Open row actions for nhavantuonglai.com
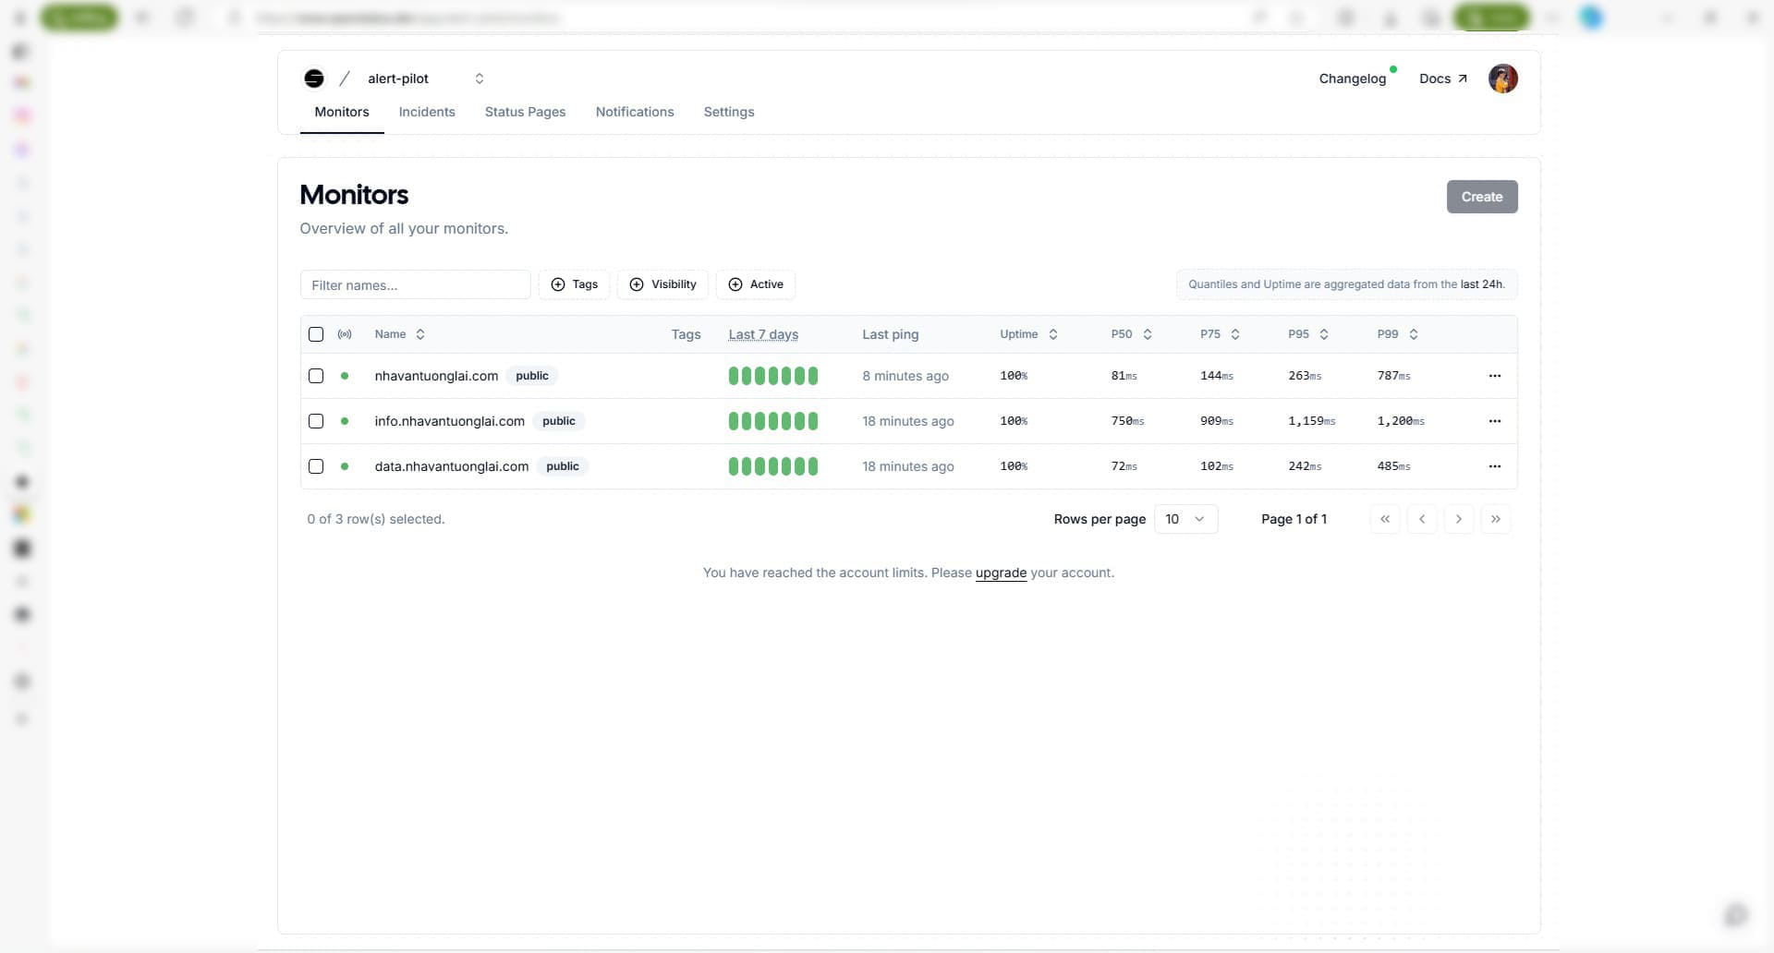The image size is (1774, 953). coord(1495,376)
